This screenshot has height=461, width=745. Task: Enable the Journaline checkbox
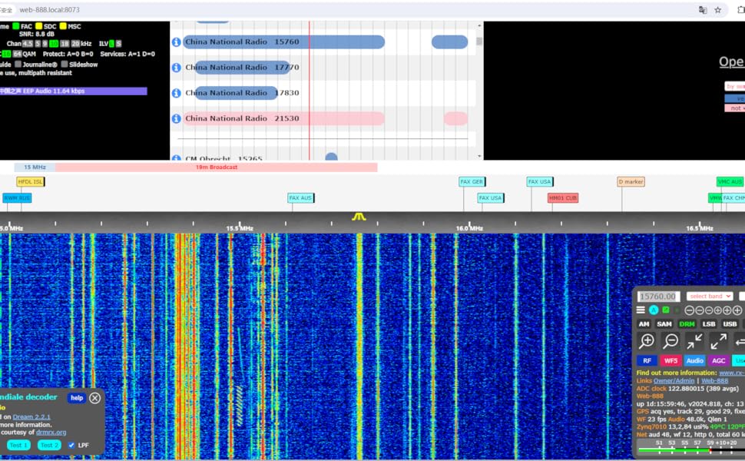[x=18, y=65]
